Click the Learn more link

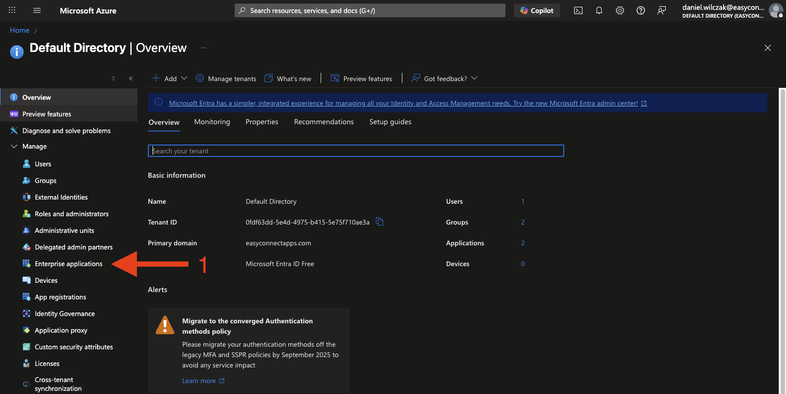click(x=199, y=381)
